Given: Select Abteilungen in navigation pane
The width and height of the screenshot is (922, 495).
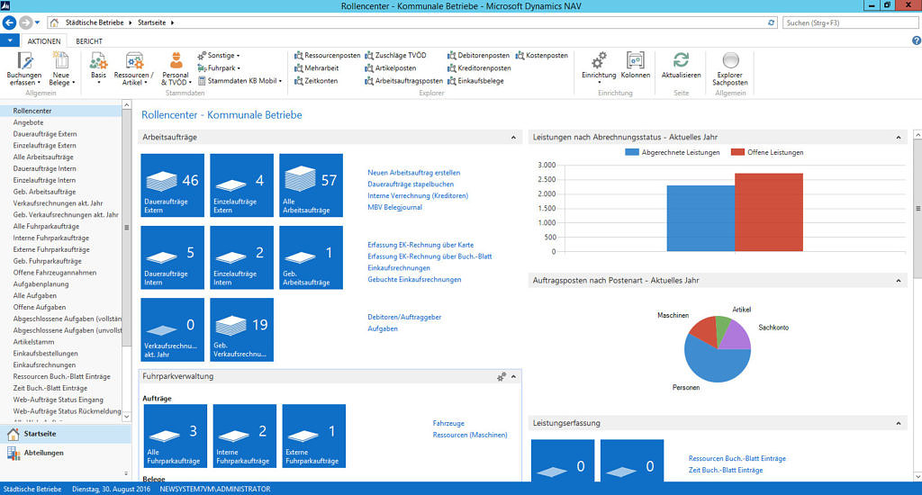Looking at the screenshot, I should click(x=66, y=454).
